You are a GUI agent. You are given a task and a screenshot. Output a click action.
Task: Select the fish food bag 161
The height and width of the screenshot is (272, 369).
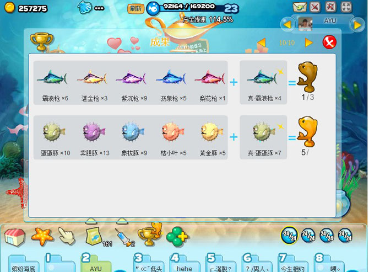[95, 237]
